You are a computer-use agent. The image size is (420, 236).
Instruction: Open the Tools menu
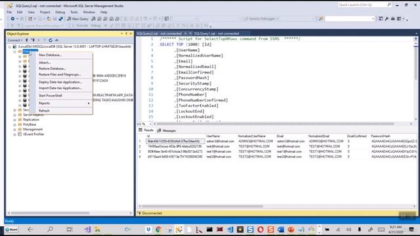coord(74,12)
